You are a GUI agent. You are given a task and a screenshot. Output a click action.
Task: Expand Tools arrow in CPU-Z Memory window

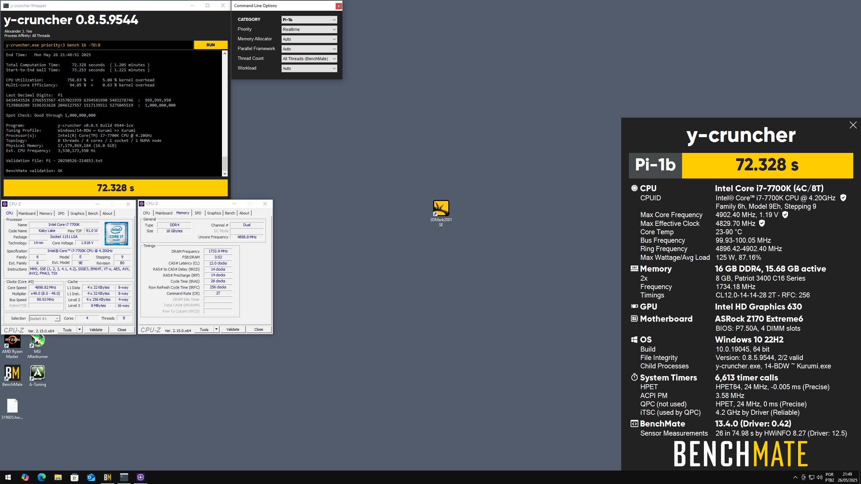click(216, 329)
